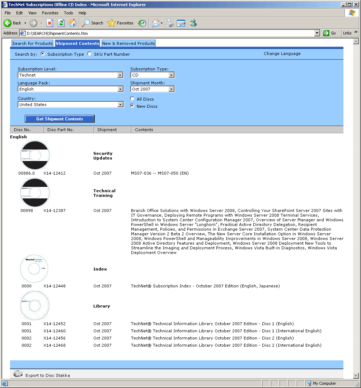
Task: Open the Shipment Month dropdown
Action: pyautogui.click(x=153, y=89)
